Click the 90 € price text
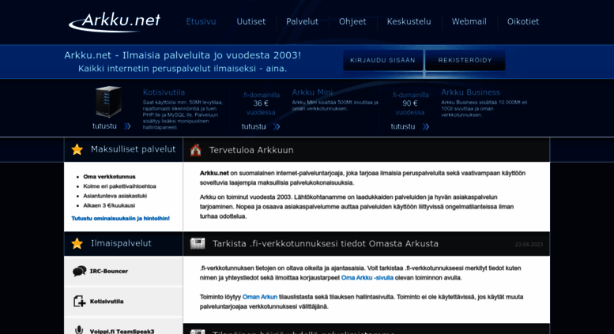The height and width of the screenshot is (334, 614). pos(410,103)
